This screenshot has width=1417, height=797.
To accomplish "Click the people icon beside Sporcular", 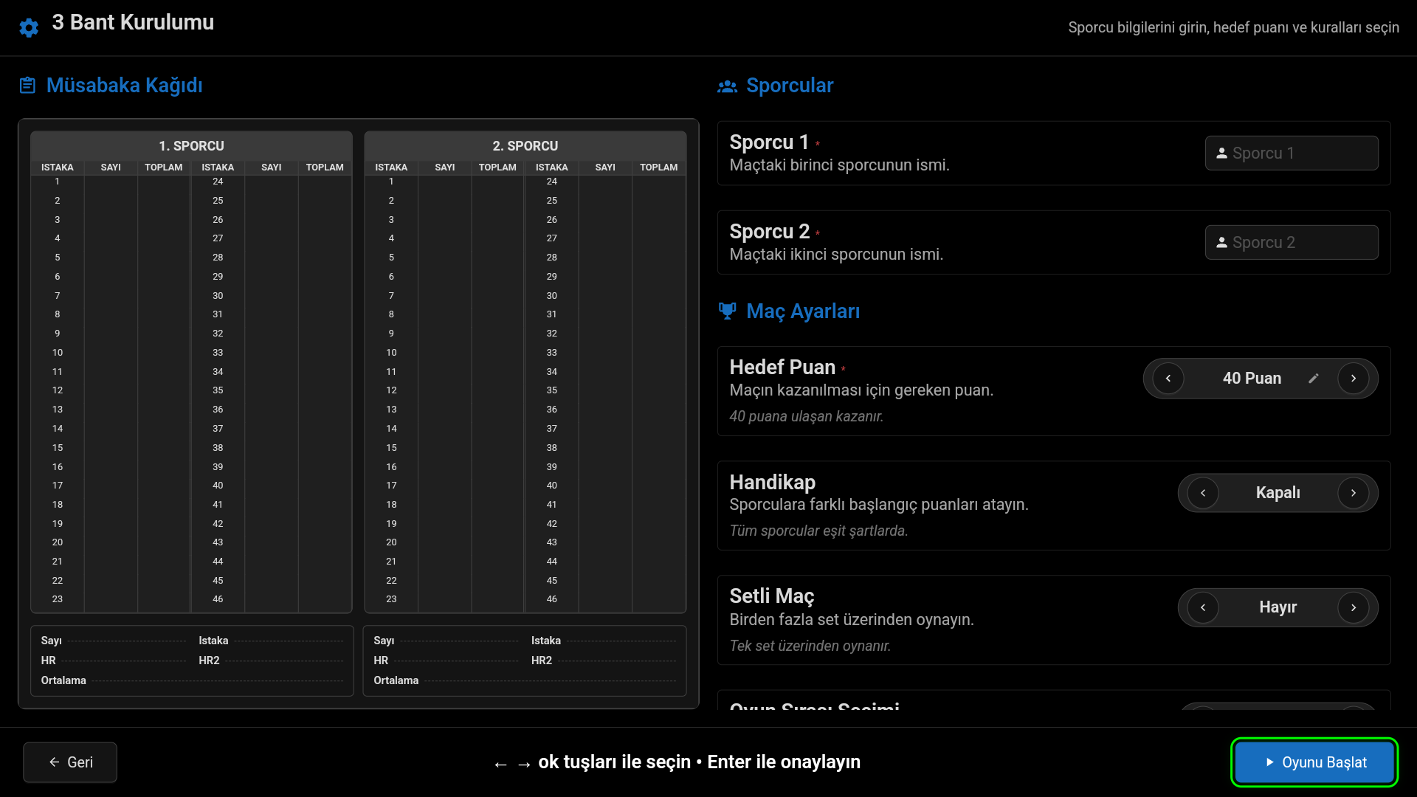I will point(727,86).
